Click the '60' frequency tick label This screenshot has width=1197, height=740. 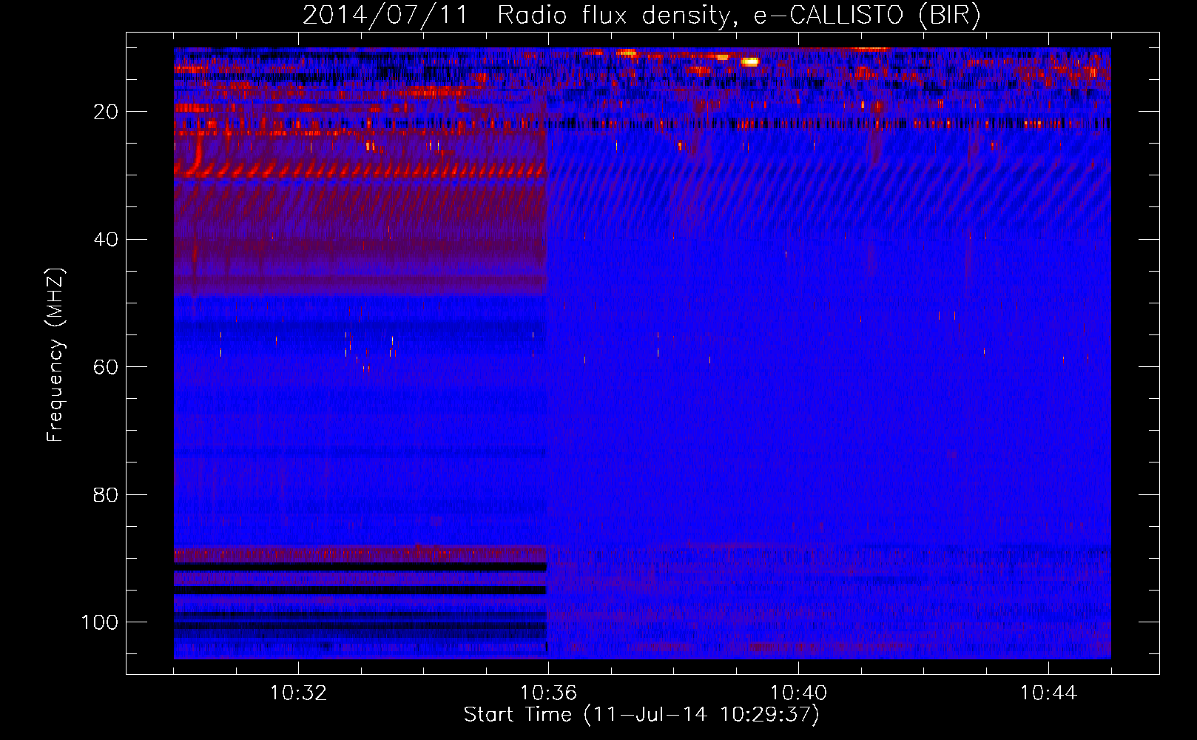[x=106, y=367]
